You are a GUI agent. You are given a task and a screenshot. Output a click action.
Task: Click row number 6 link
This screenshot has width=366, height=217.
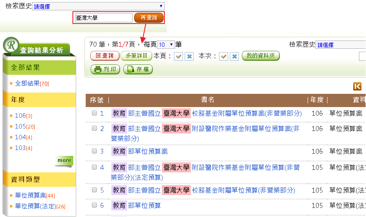pyautogui.click(x=102, y=205)
